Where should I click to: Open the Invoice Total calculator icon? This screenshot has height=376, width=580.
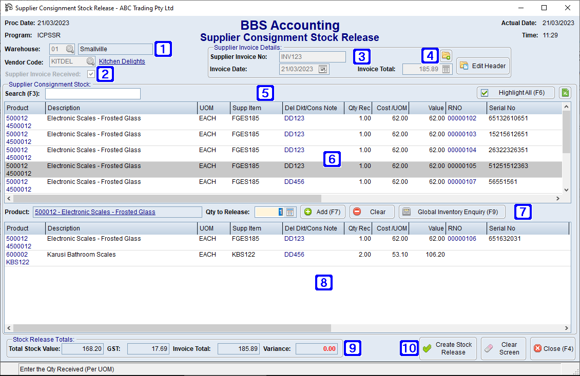click(x=444, y=69)
